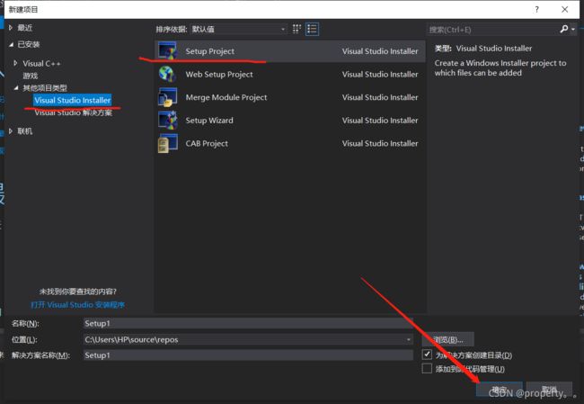
Task: Click the search magnifier icon
Action: 564,29
